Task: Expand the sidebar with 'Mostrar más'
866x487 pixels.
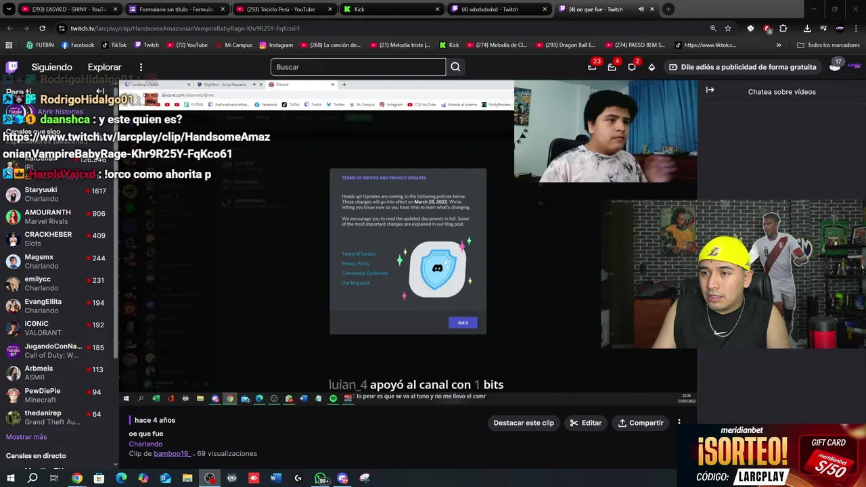Action: 26,437
